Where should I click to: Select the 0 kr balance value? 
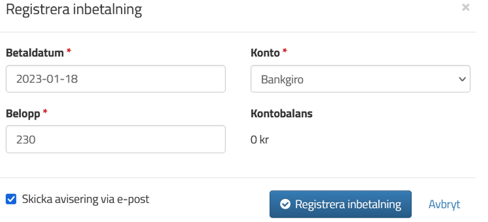259,140
